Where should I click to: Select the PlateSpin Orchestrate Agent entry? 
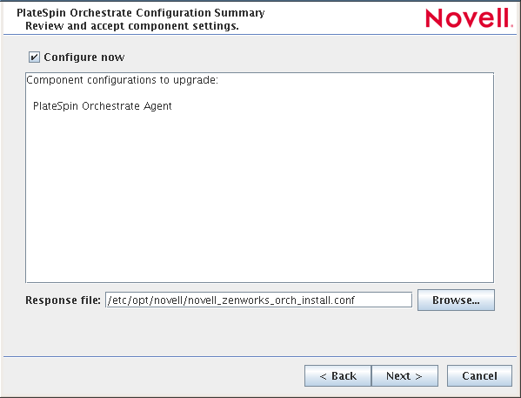click(103, 106)
